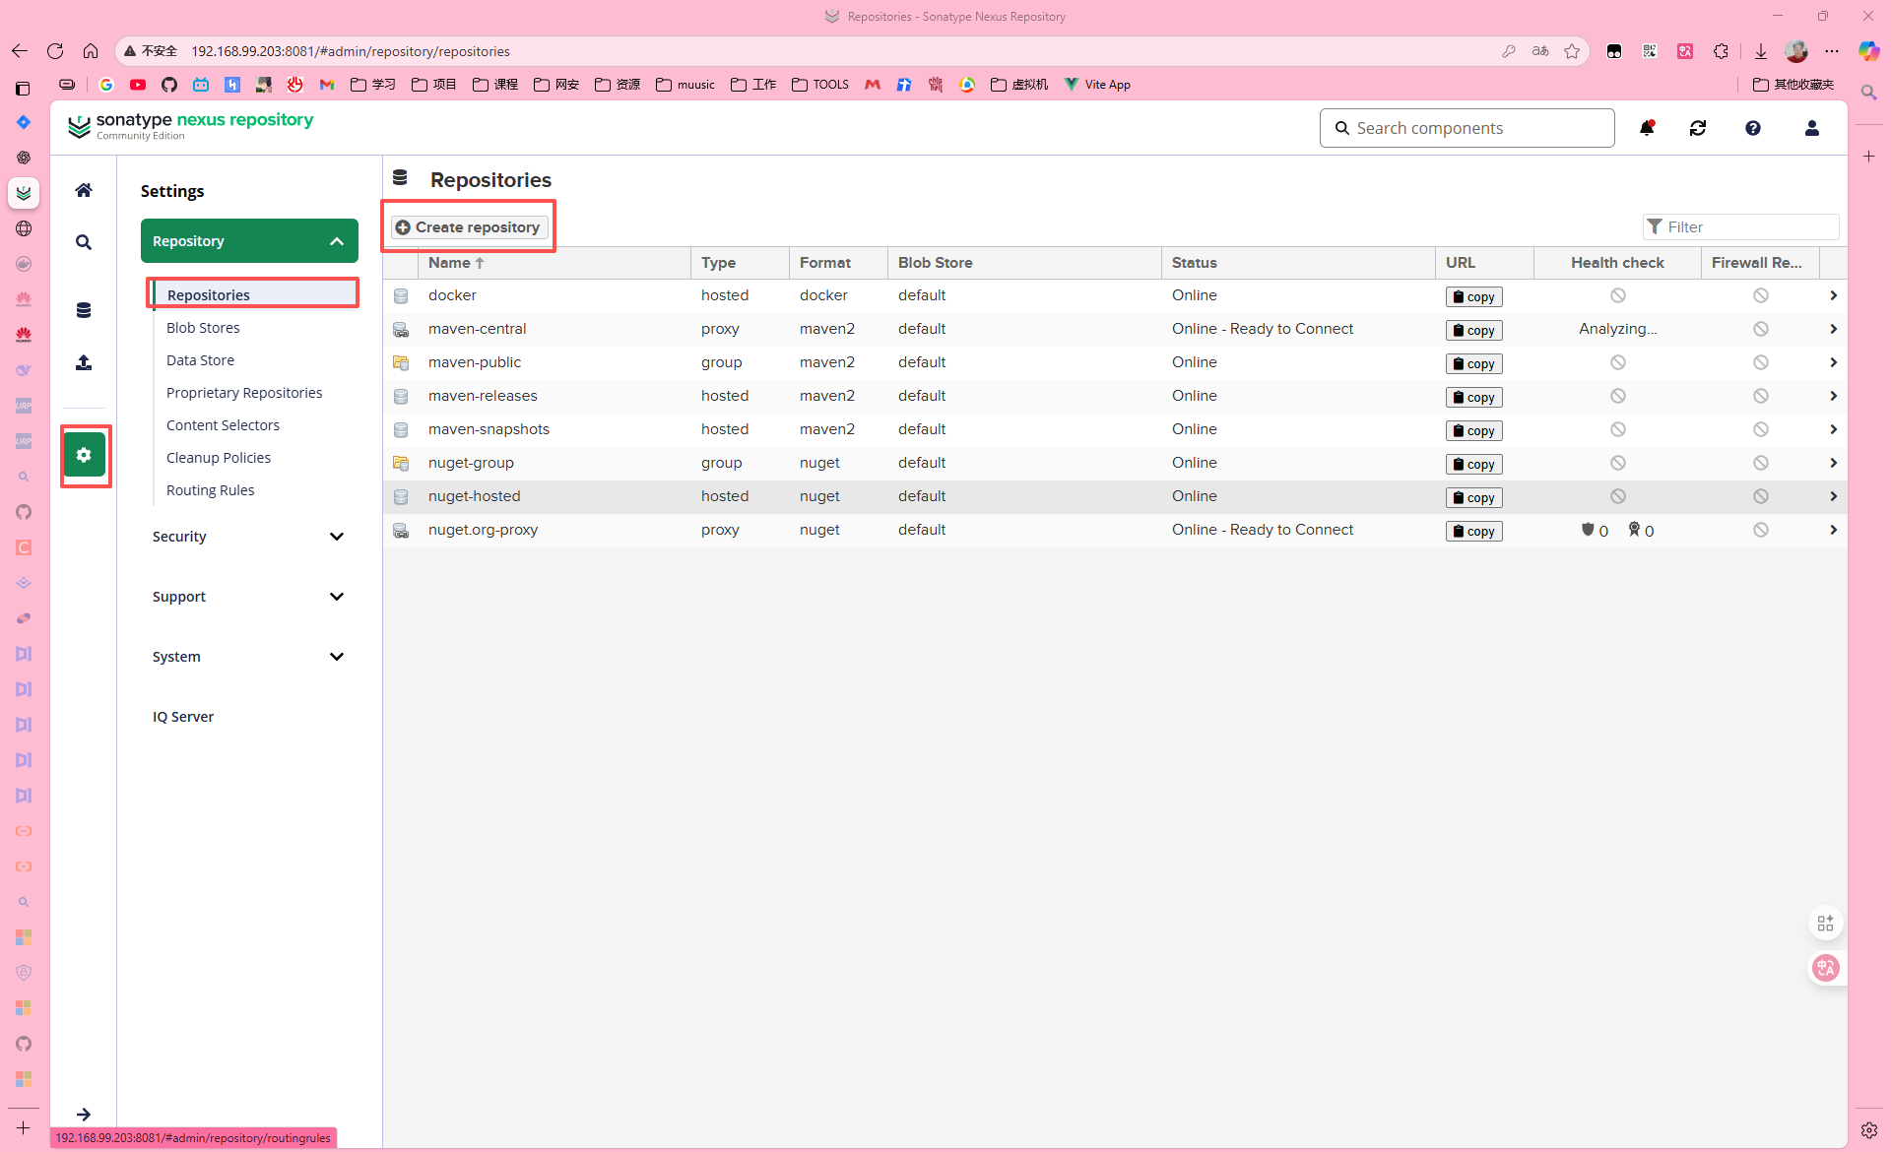
Task: Open the settings gear in sidebar
Action: [84, 455]
